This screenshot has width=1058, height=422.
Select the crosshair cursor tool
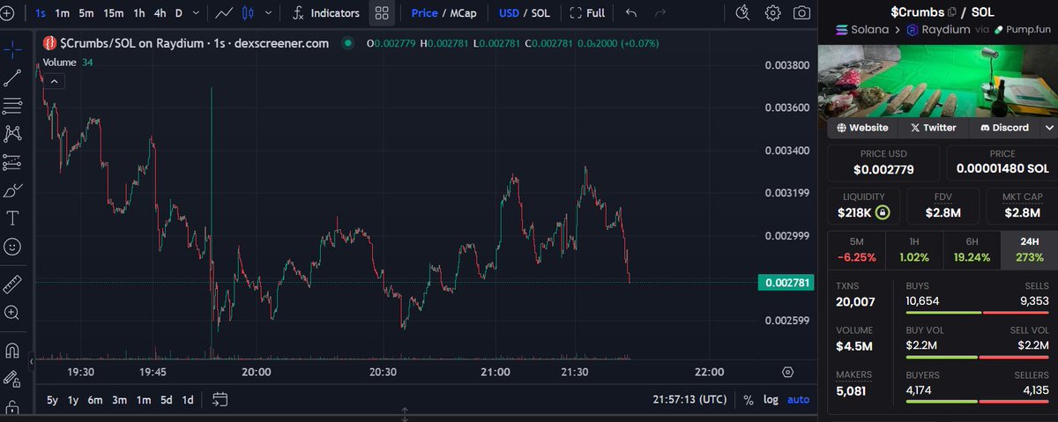(x=12, y=48)
